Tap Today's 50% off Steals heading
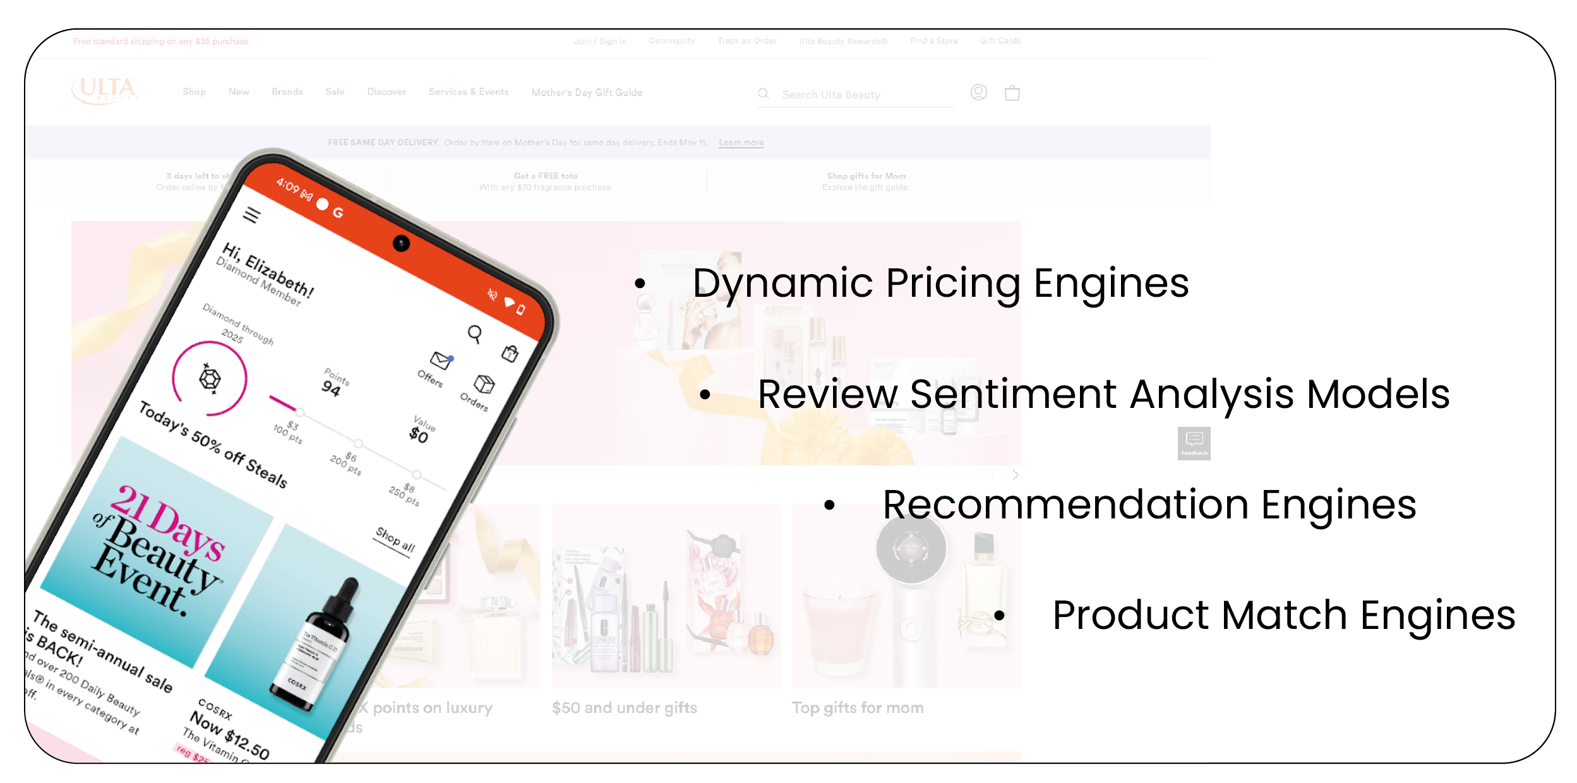The width and height of the screenshot is (1577, 783). point(213,445)
